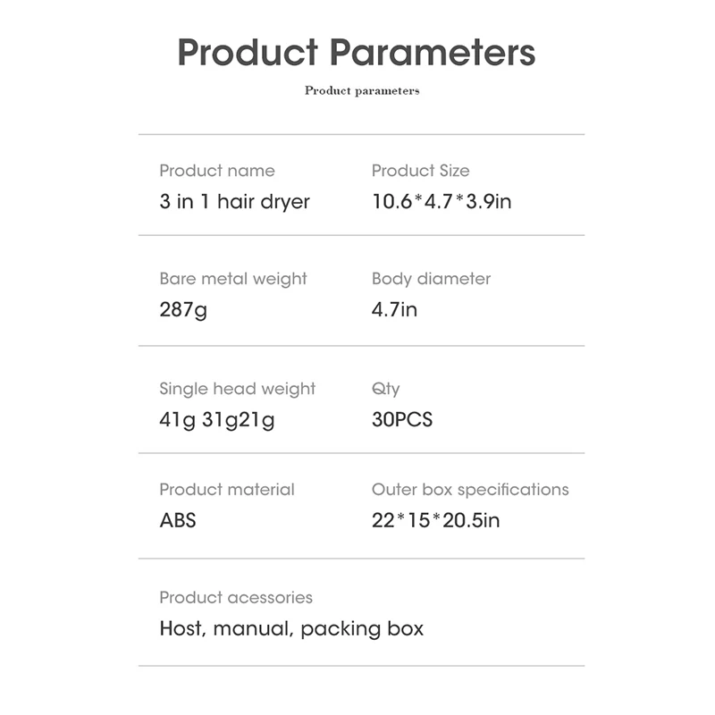715x715 pixels.
Task: Select "Host, manual, packing box" text
Action: point(291,628)
